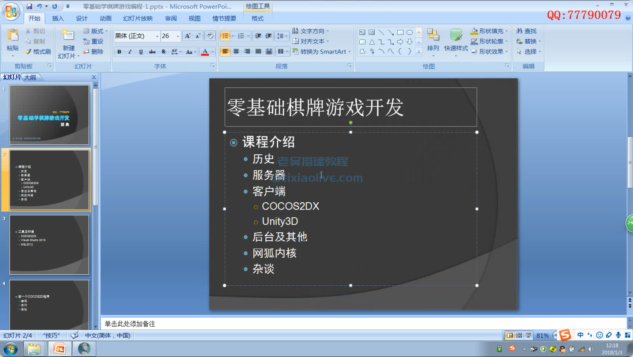Toggle italic formatting
Image resolution: width=633 pixels, height=357 pixels.
point(130,52)
